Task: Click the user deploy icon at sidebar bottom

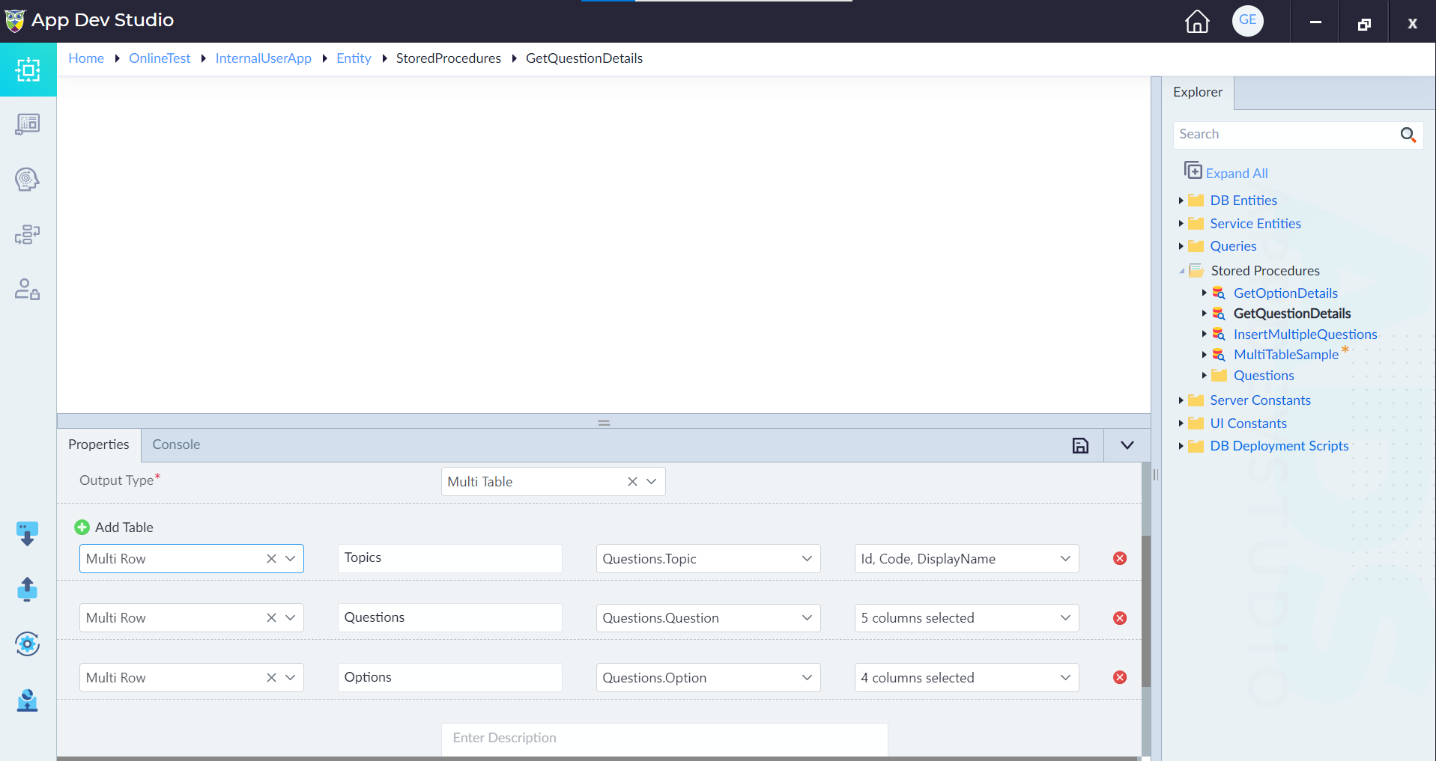Action: click(28, 700)
